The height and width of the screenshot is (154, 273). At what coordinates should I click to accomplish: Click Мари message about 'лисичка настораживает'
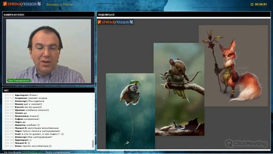point(32,131)
